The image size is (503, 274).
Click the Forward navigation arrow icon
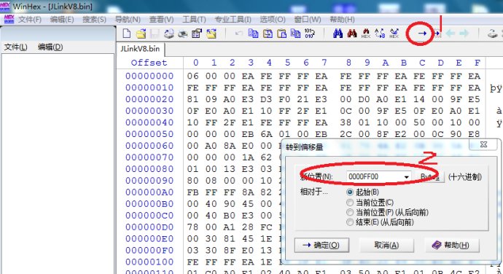point(464,34)
